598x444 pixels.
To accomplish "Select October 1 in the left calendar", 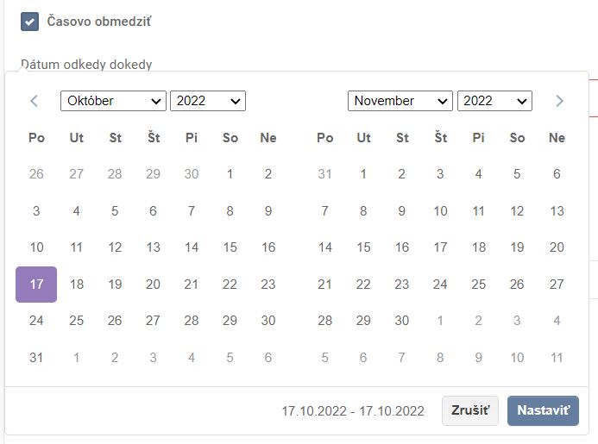I will coord(230,174).
